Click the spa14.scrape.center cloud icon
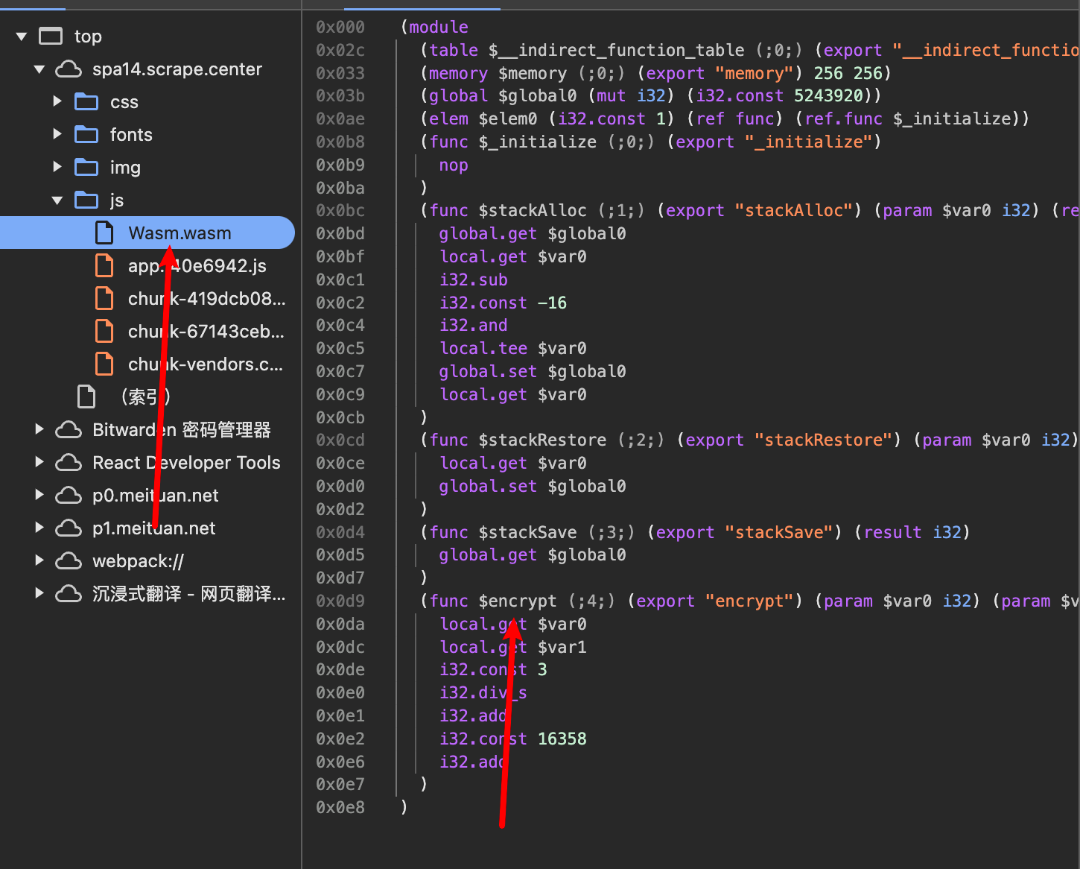 coord(69,69)
